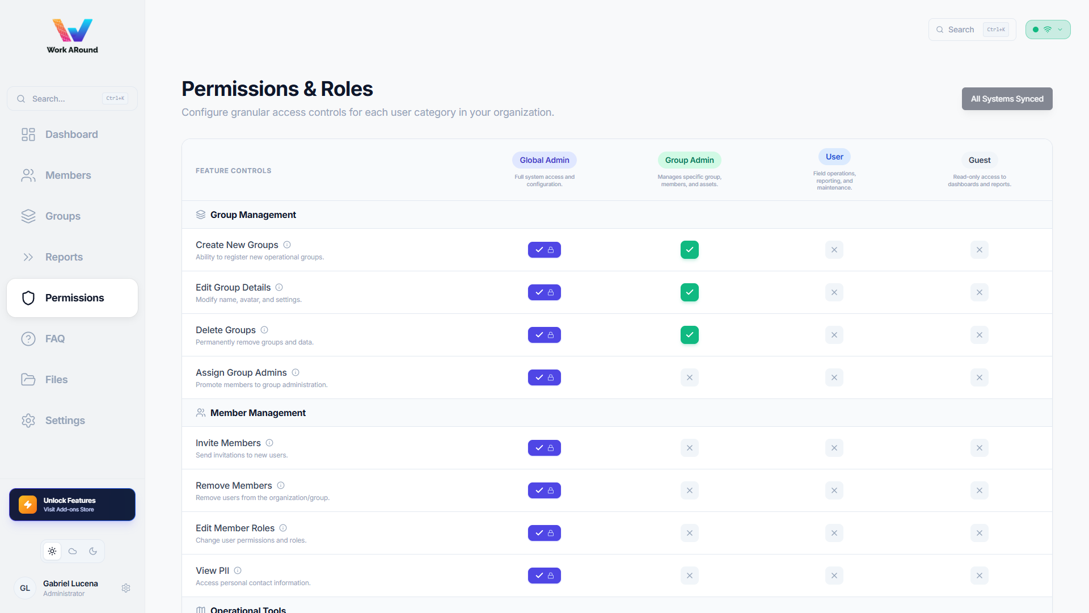Uncheck Group Admin Delete Groups permission
The width and height of the screenshot is (1089, 613).
click(x=690, y=335)
